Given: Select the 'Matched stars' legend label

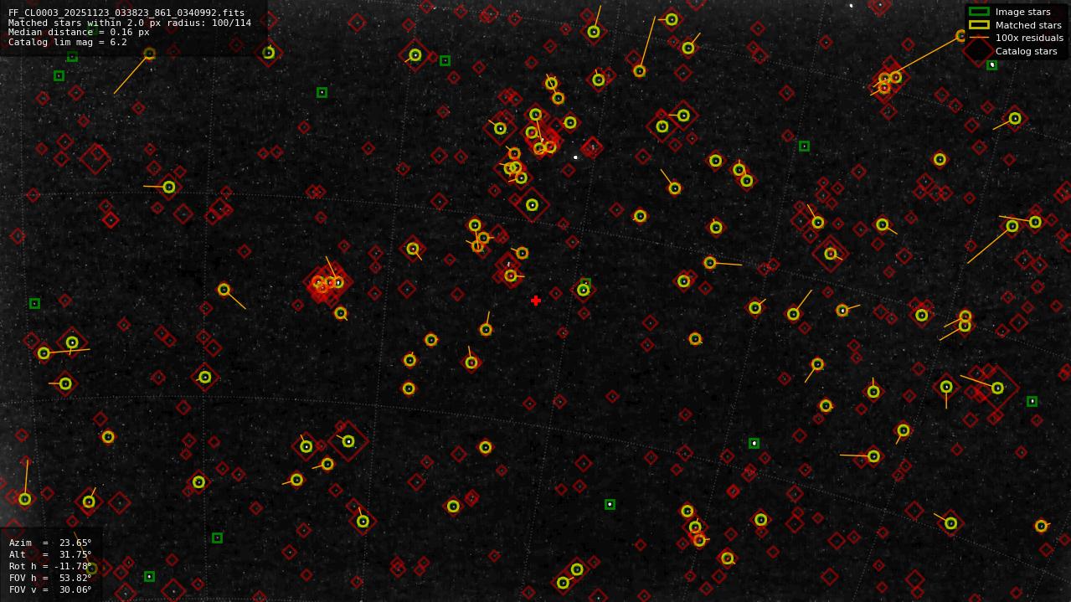Looking at the screenshot, I should tap(1028, 25).
